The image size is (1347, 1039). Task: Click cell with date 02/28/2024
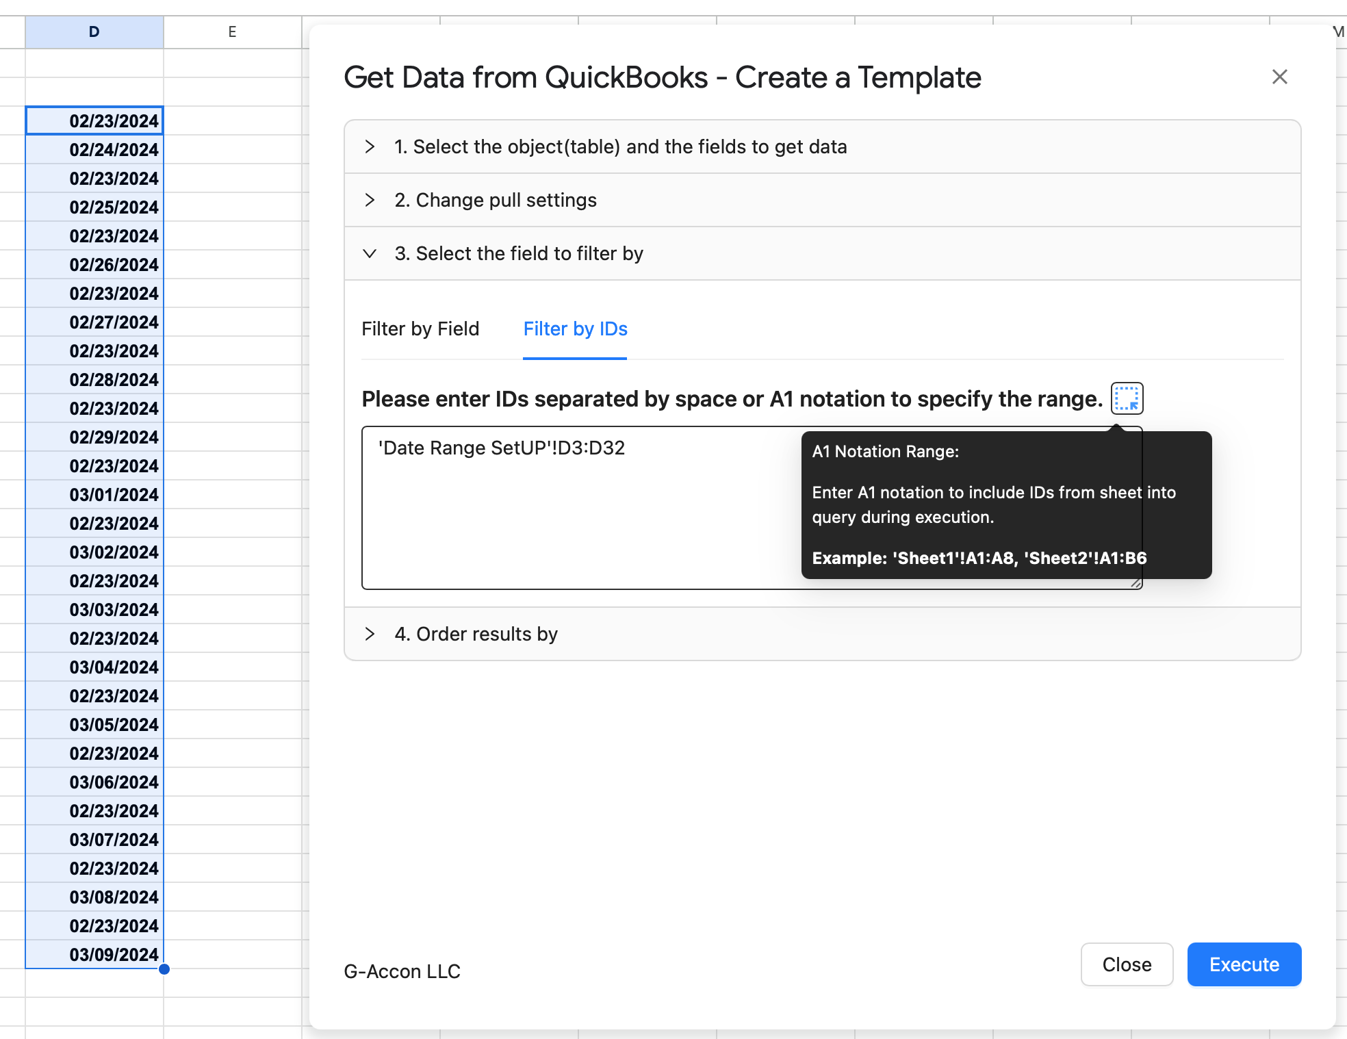click(94, 379)
